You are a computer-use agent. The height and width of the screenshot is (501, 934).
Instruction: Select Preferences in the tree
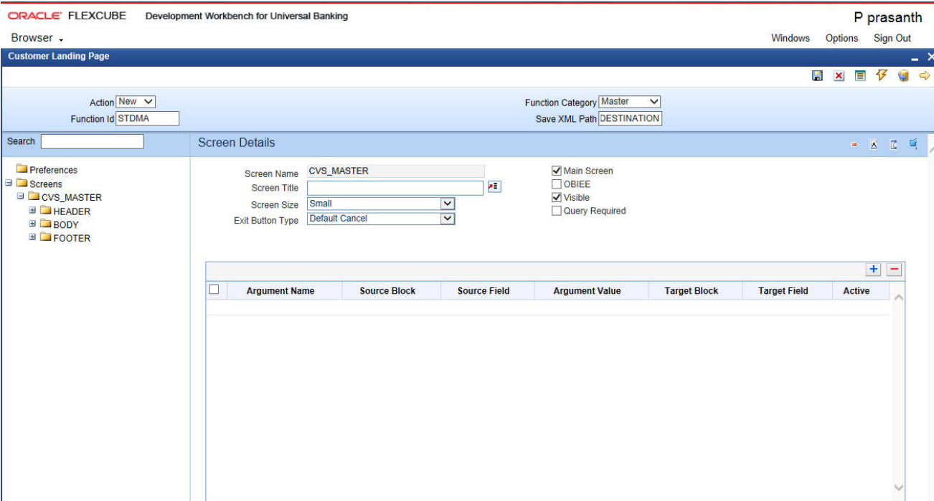tap(53, 170)
